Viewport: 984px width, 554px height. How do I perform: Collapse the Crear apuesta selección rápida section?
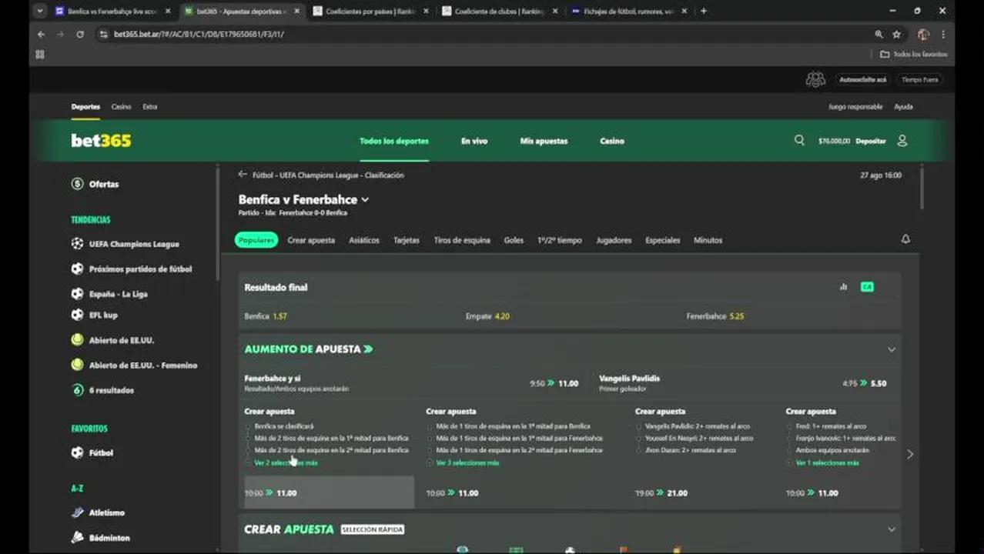(891, 529)
